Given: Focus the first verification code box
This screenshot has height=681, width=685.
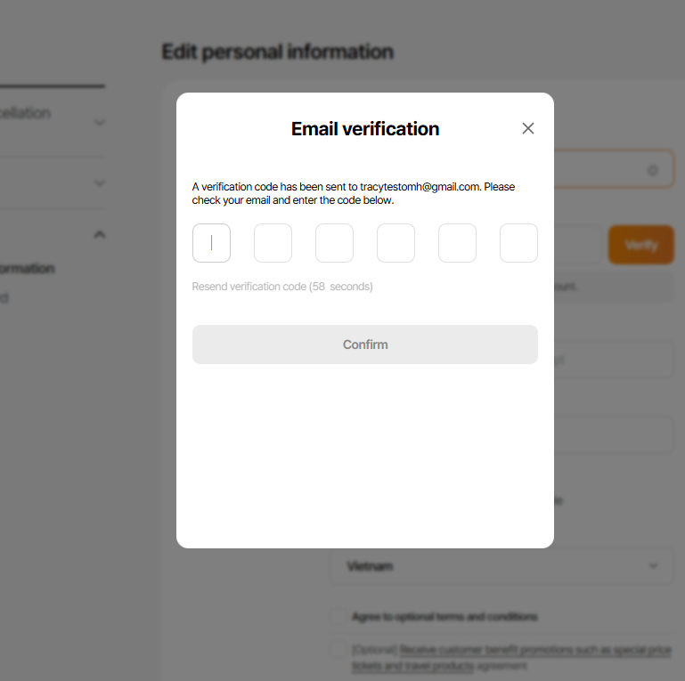Looking at the screenshot, I should tap(211, 243).
